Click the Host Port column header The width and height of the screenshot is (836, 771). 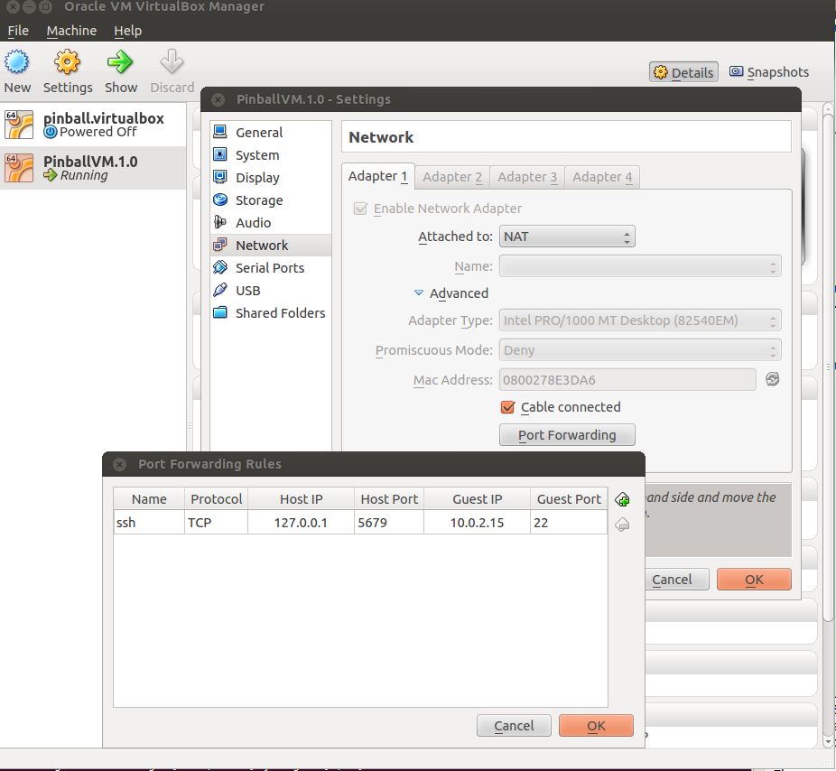389,499
